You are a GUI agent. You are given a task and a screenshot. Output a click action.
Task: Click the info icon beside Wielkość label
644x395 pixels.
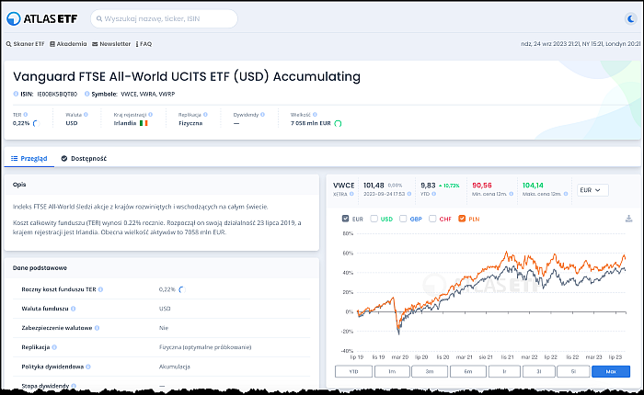[315, 115]
